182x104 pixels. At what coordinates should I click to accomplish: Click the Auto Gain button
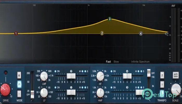175,75
